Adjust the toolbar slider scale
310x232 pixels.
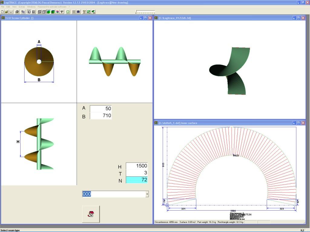[x=145, y=12]
